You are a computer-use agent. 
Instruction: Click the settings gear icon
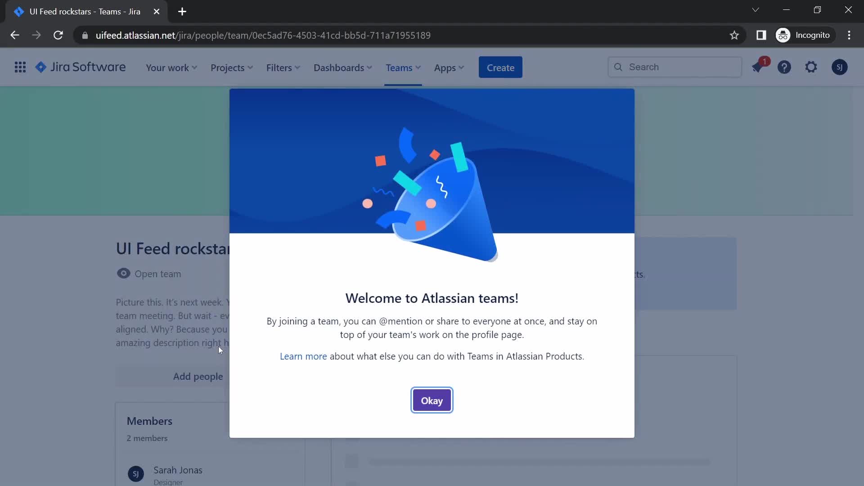point(811,67)
